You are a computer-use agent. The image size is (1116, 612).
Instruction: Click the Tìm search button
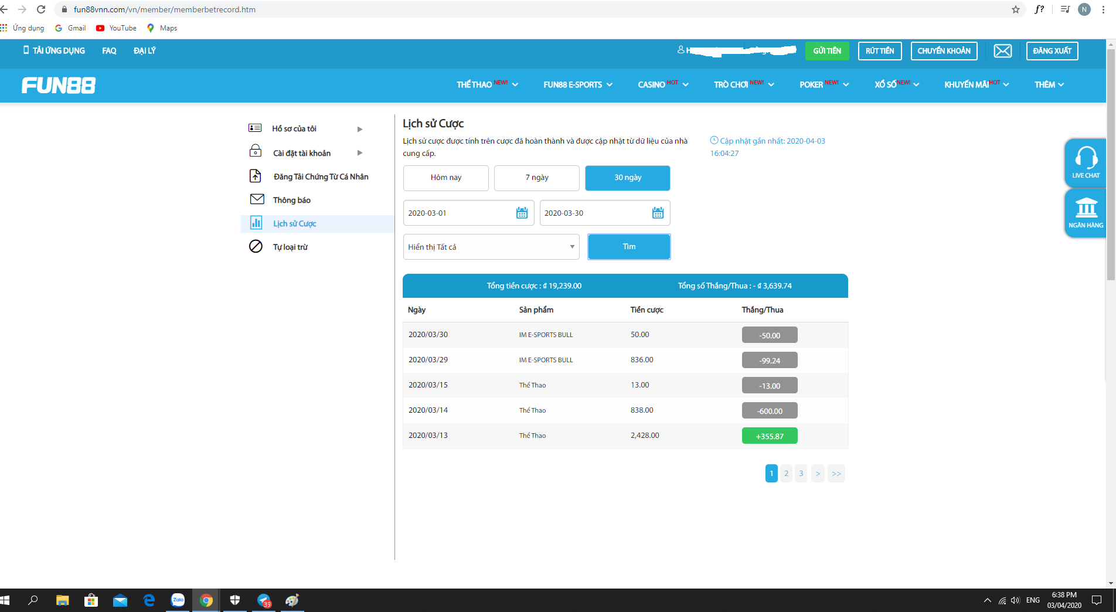click(x=628, y=247)
